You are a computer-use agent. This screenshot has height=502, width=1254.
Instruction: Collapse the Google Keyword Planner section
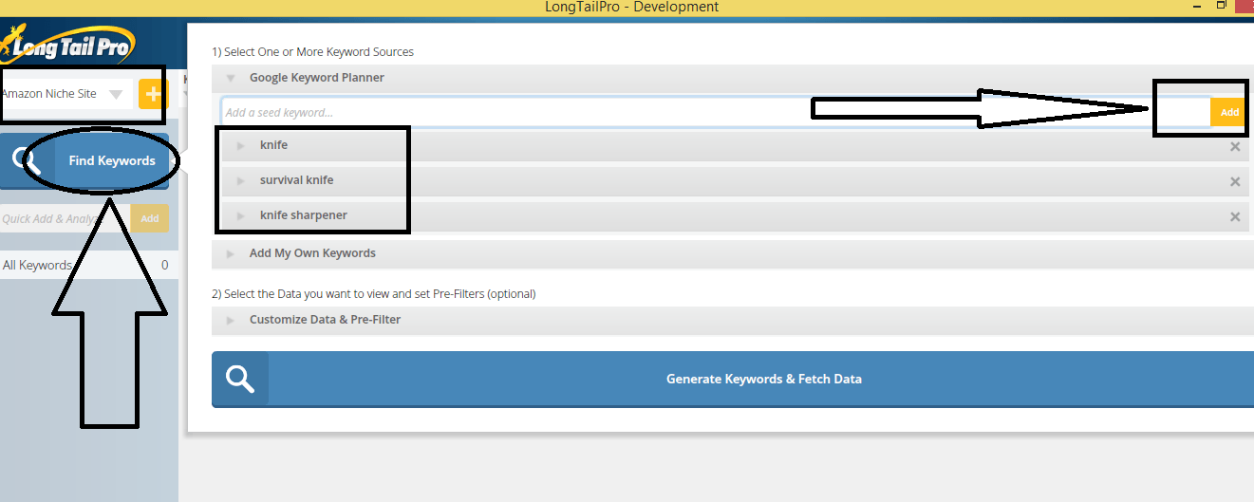coord(231,78)
